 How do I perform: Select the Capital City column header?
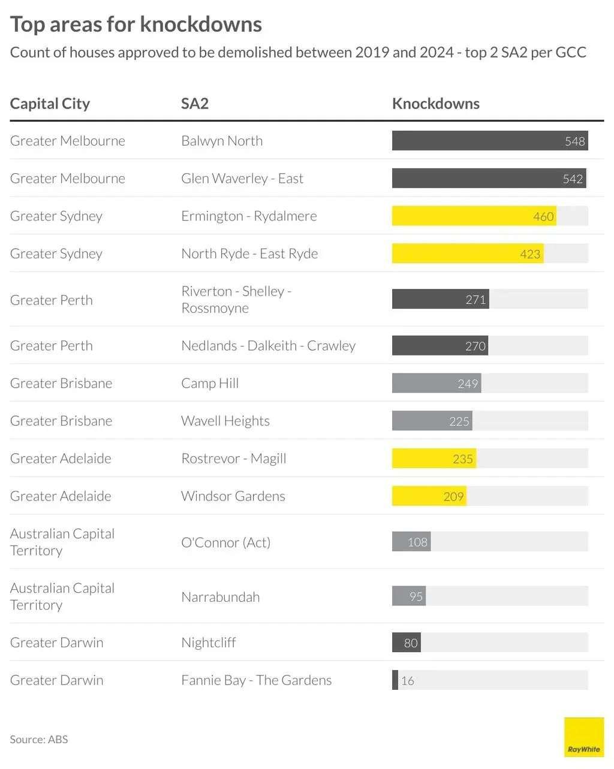pyautogui.click(x=50, y=104)
